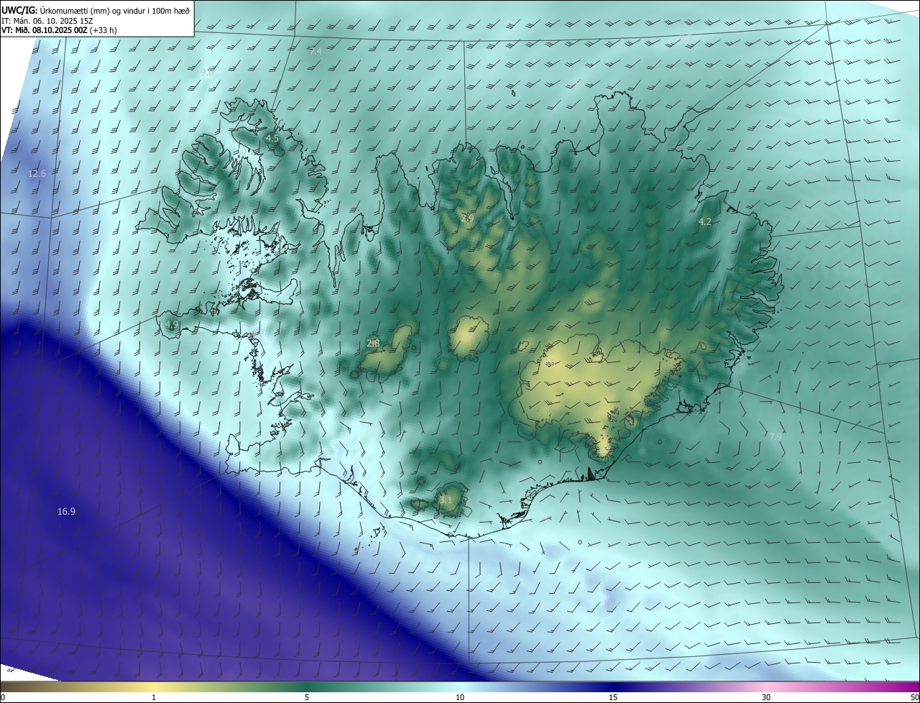Click the 0 tick on the color scale
The height and width of the screenshot is (703, 920).
pyautogui.click(x=3, y=697)
